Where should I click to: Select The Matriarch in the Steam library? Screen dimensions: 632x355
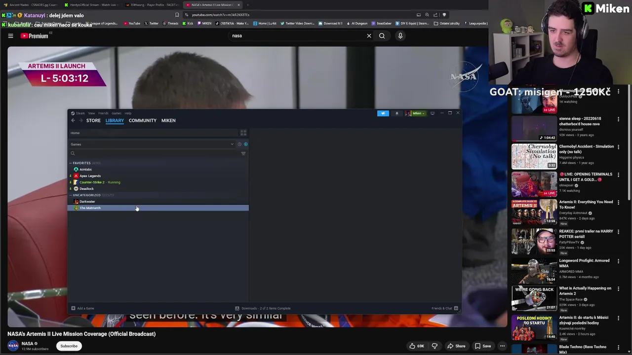click(158, 208)
